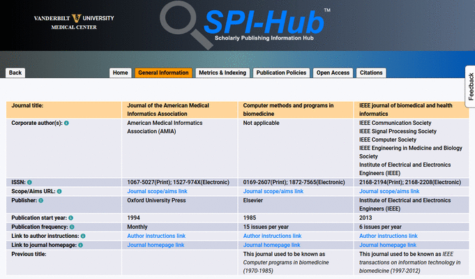
Task: Select the General Information tab
Action: pos(163,73)
